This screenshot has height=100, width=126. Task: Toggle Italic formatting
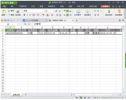click(27, 15)
